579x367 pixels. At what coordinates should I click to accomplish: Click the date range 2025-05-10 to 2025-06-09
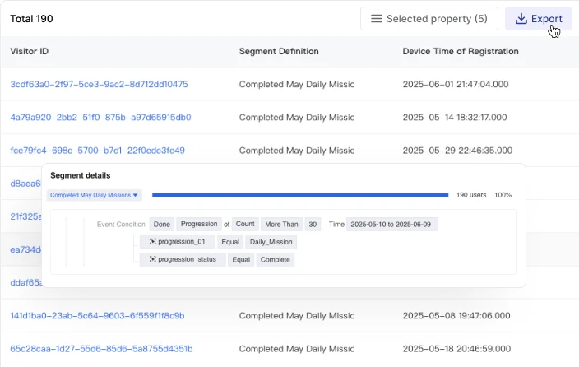[392, 225]
